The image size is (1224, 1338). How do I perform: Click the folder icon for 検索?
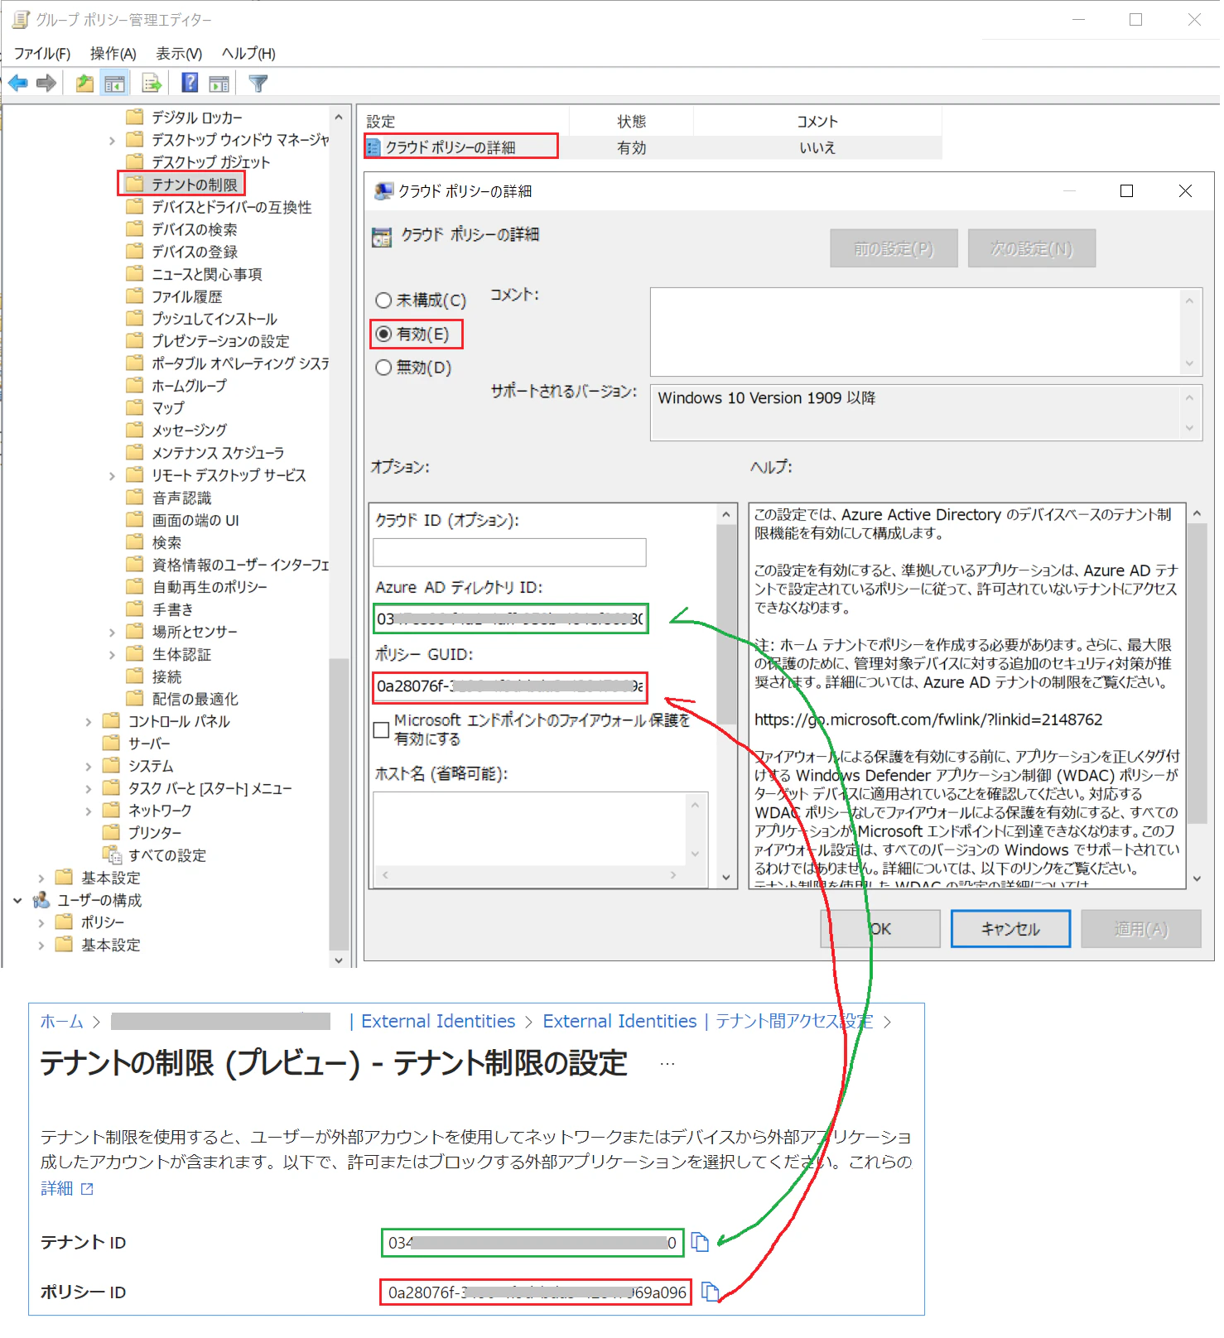pos(135,541)
